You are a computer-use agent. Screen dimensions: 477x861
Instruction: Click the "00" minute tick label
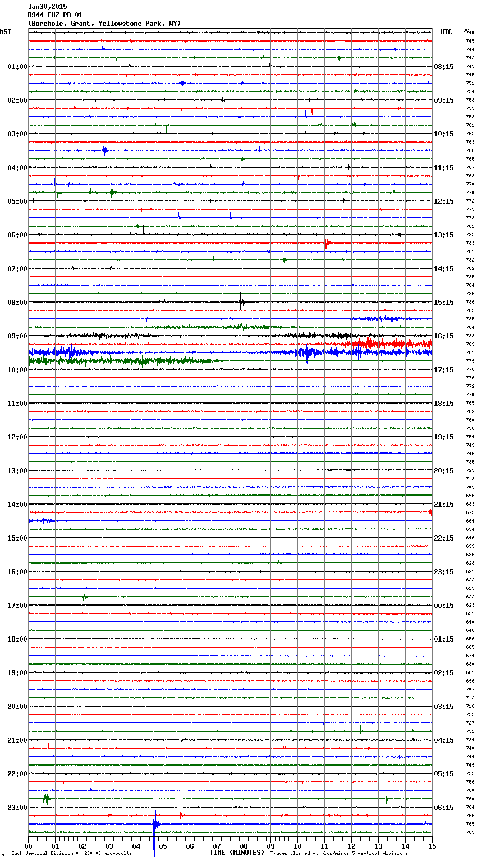coord(29,846)
